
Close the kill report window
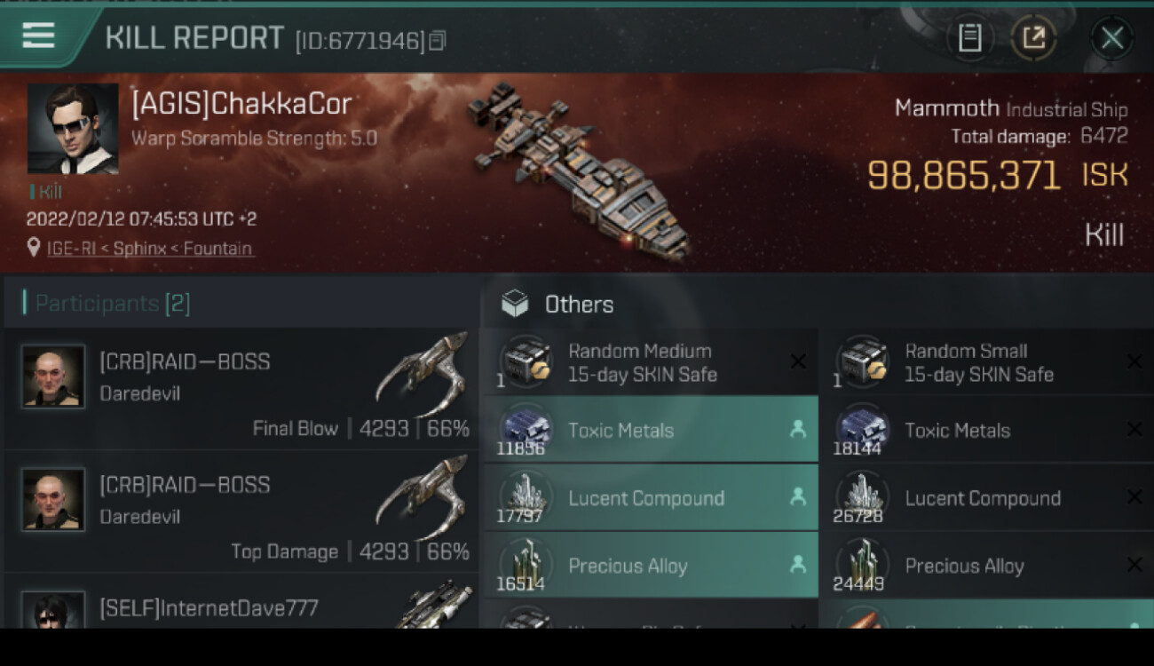(x=1111, y=38)
